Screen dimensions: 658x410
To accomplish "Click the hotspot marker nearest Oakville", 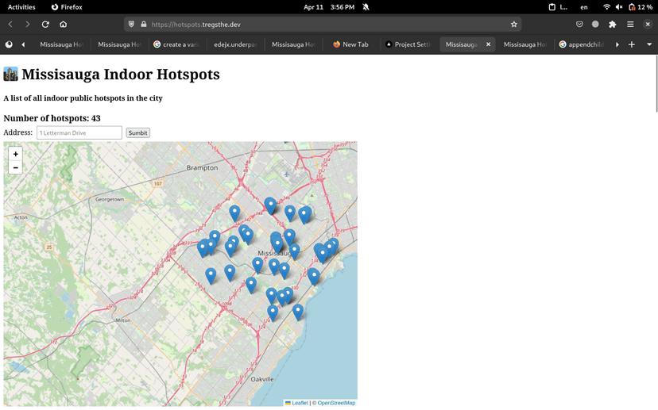I will click(x=273, y=312).
